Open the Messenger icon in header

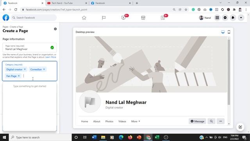click(x=225, y=18)
